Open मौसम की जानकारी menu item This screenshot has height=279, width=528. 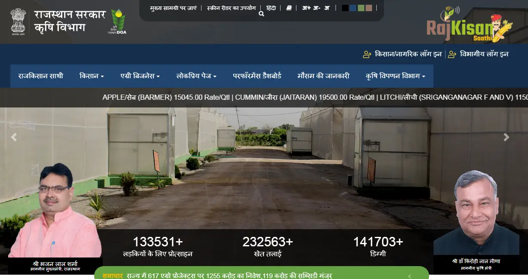coord(324,76)
